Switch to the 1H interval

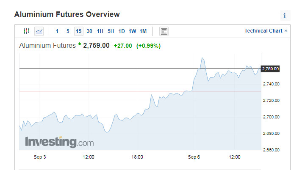pyautogui.click(x=100, y=31)
